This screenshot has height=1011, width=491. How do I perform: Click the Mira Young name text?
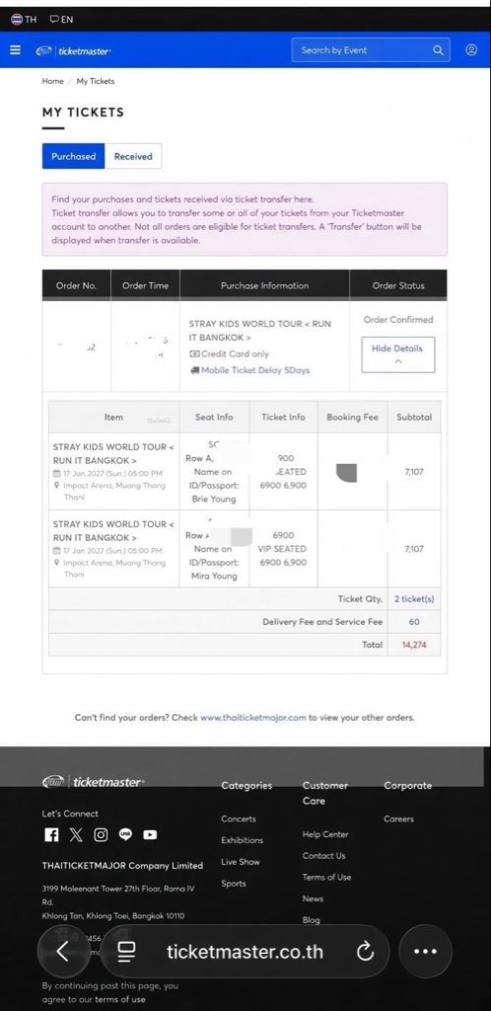click(214, 576)
